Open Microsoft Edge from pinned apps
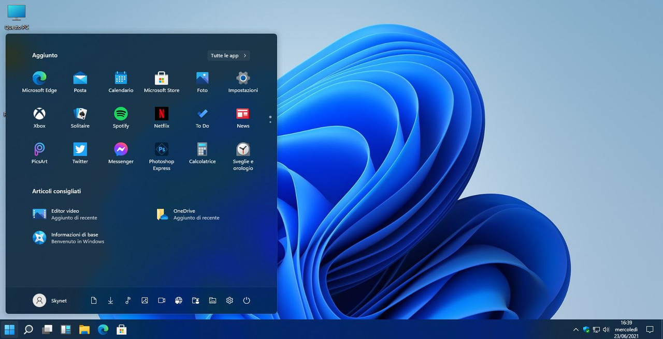663x339 pixels. [39, 82]
